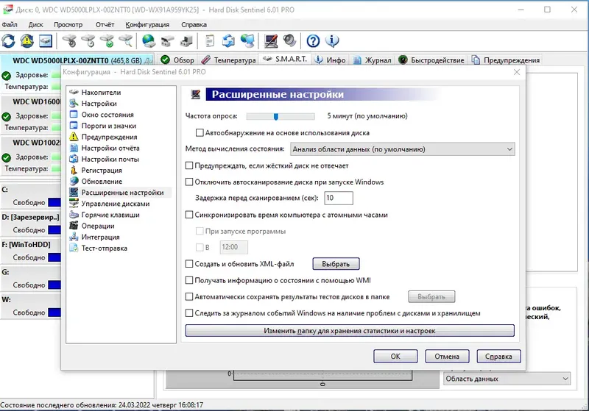
Task: Select Настройки почты in sidebar
Action: click(110, 160)
